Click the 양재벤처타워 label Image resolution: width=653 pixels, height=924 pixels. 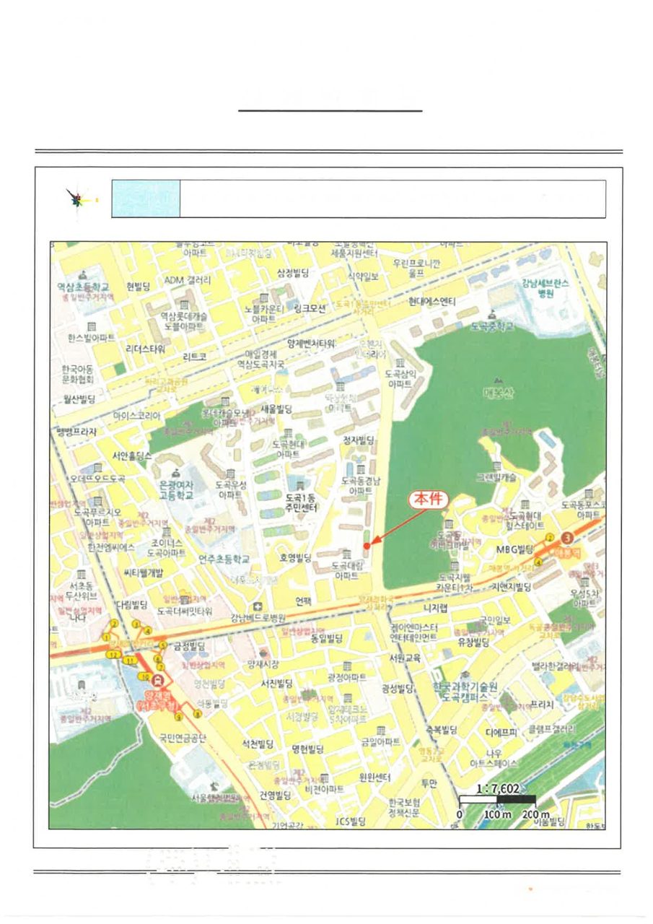coord(312,344)
